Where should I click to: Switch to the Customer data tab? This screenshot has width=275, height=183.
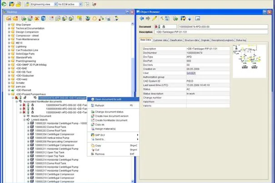tap(160, 40)
